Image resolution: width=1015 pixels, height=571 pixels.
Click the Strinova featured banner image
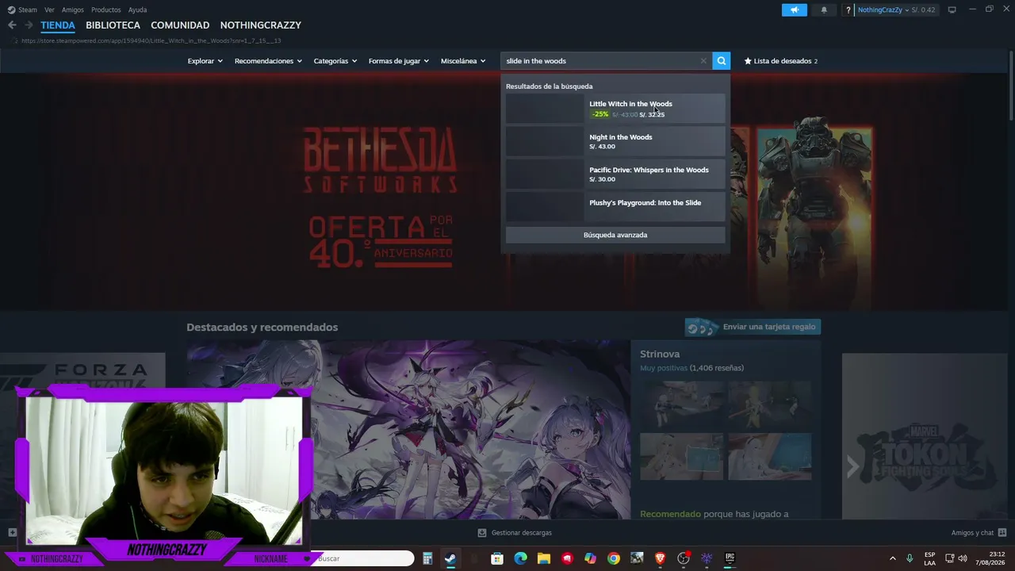(408, 430)
